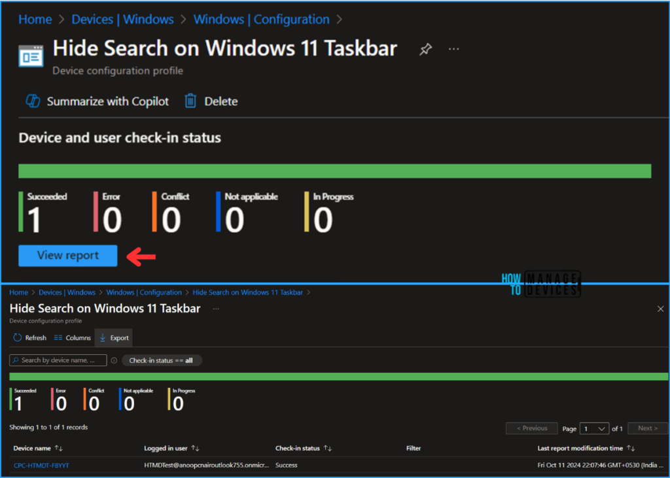Viewport: 670px width, 478px height.
Task: Open the Check-in status == all filter
Action: pyautogui.click(x=162, y=360)
